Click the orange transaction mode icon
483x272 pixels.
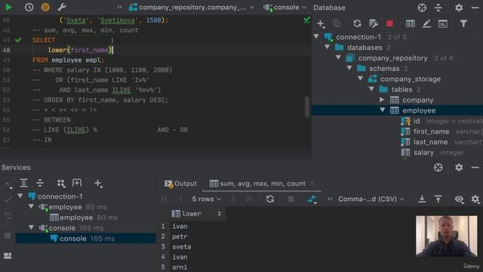point(45,7)
